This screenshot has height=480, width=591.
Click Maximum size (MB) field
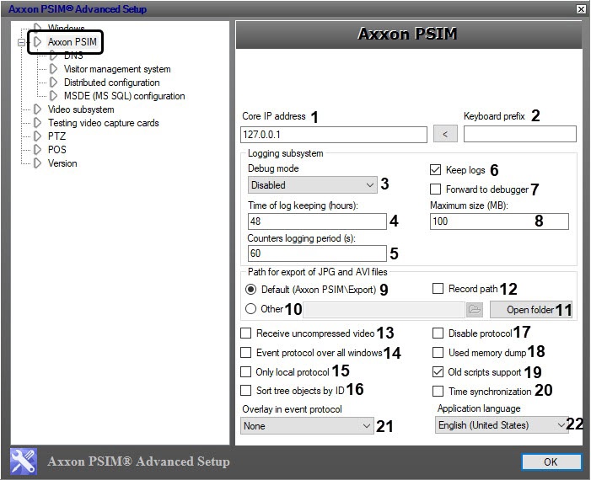coord(499,221)
